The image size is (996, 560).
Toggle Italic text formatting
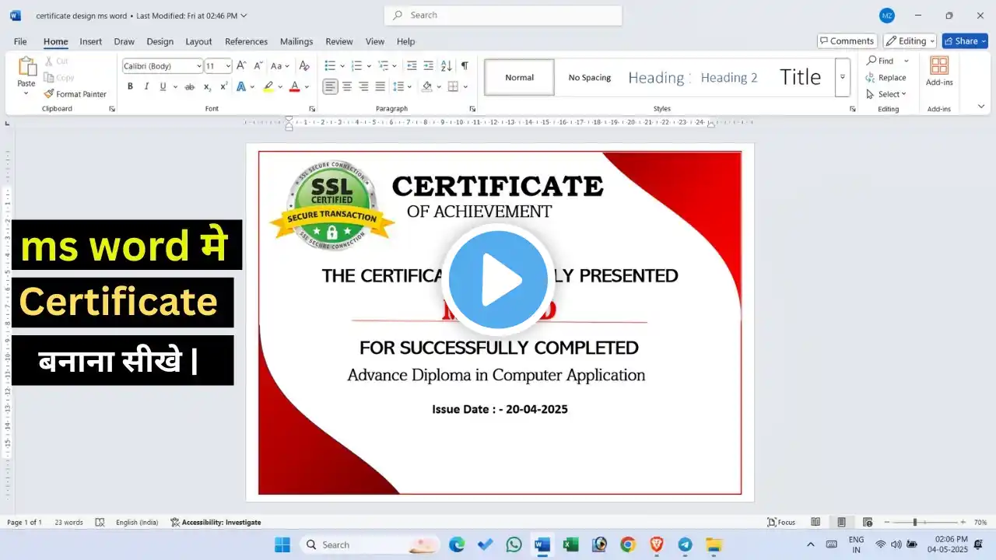click(146, 86)
